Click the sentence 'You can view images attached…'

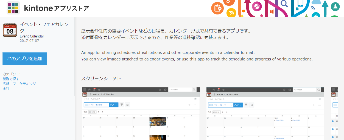(197, 59)
